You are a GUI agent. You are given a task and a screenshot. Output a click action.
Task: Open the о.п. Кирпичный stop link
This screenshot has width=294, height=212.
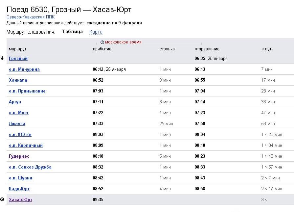26,146
